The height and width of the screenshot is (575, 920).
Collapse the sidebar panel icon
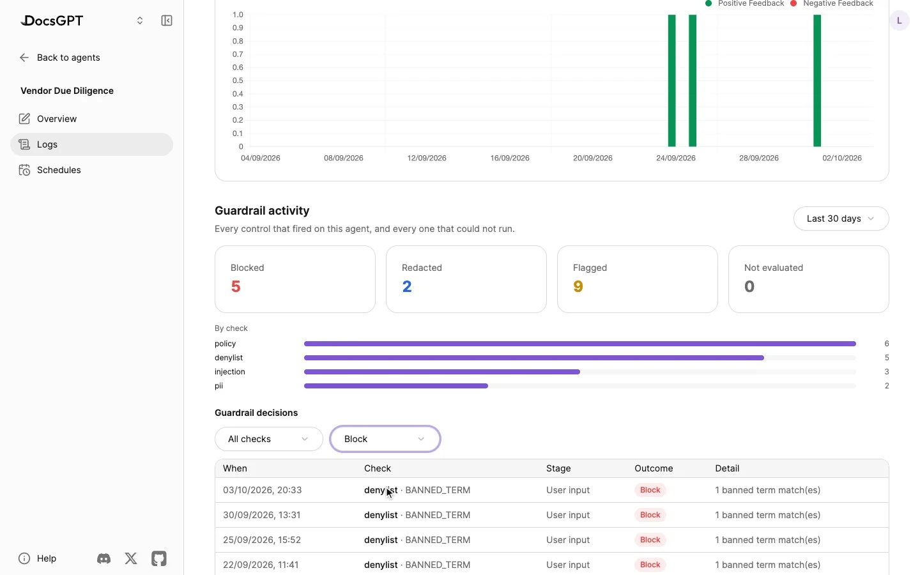tap(167, 20)
